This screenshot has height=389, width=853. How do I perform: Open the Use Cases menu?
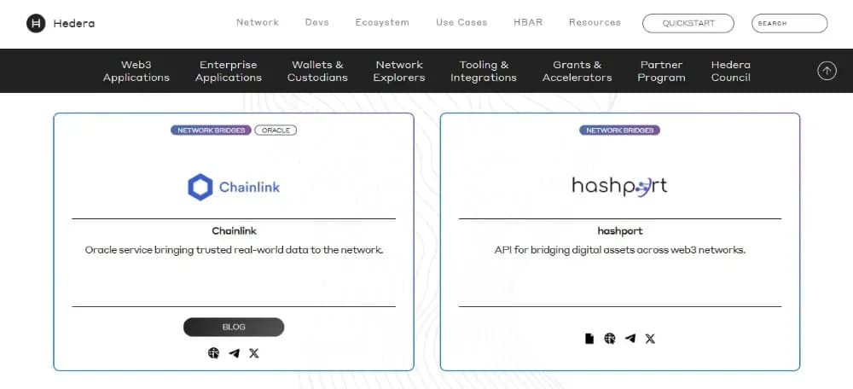(x=461, y=22)
